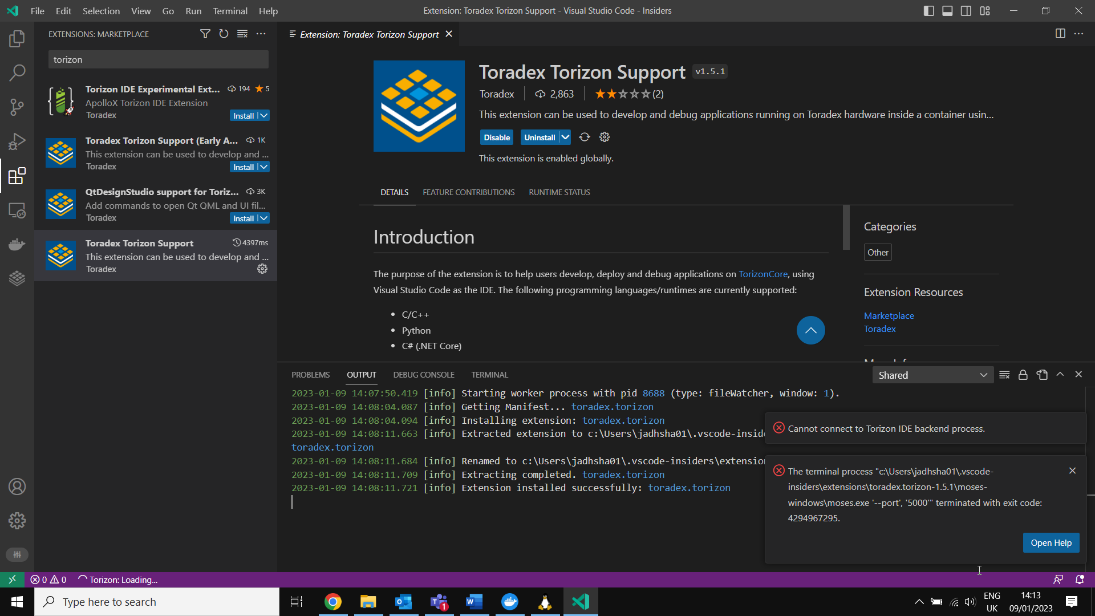
Task: Open editor More Actions menu
Action: tap(1078, 34)
